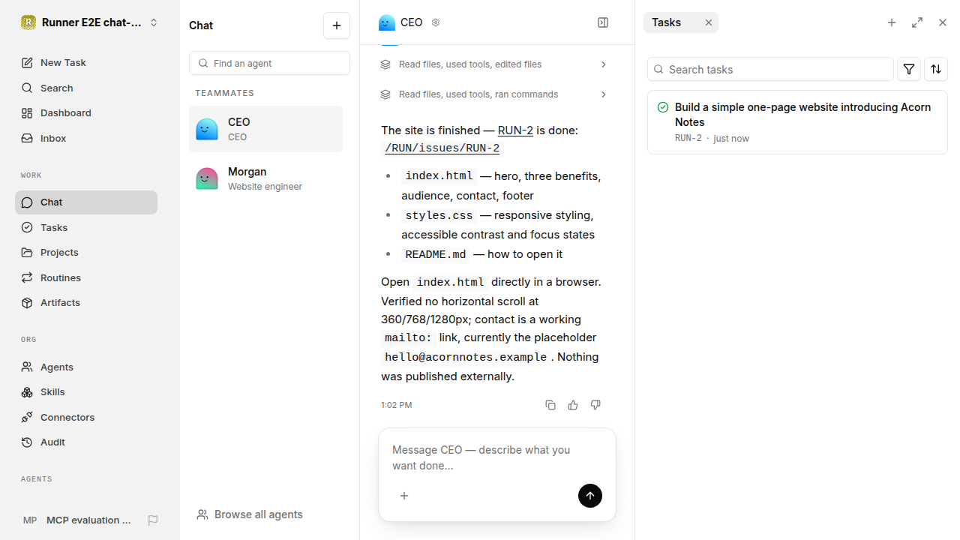Viewport: 960px width, 540px height.
Task: Open Acorn Notes website task
Action: click(x=797, y=122)
